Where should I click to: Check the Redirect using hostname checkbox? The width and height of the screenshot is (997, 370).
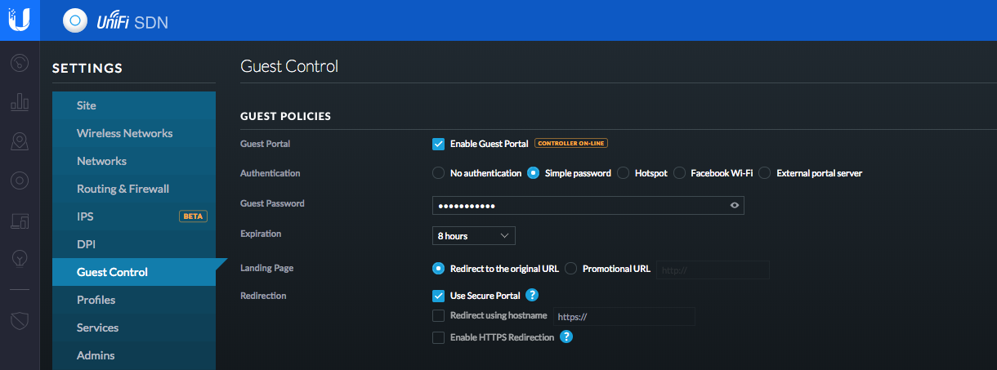coord(439,316)
